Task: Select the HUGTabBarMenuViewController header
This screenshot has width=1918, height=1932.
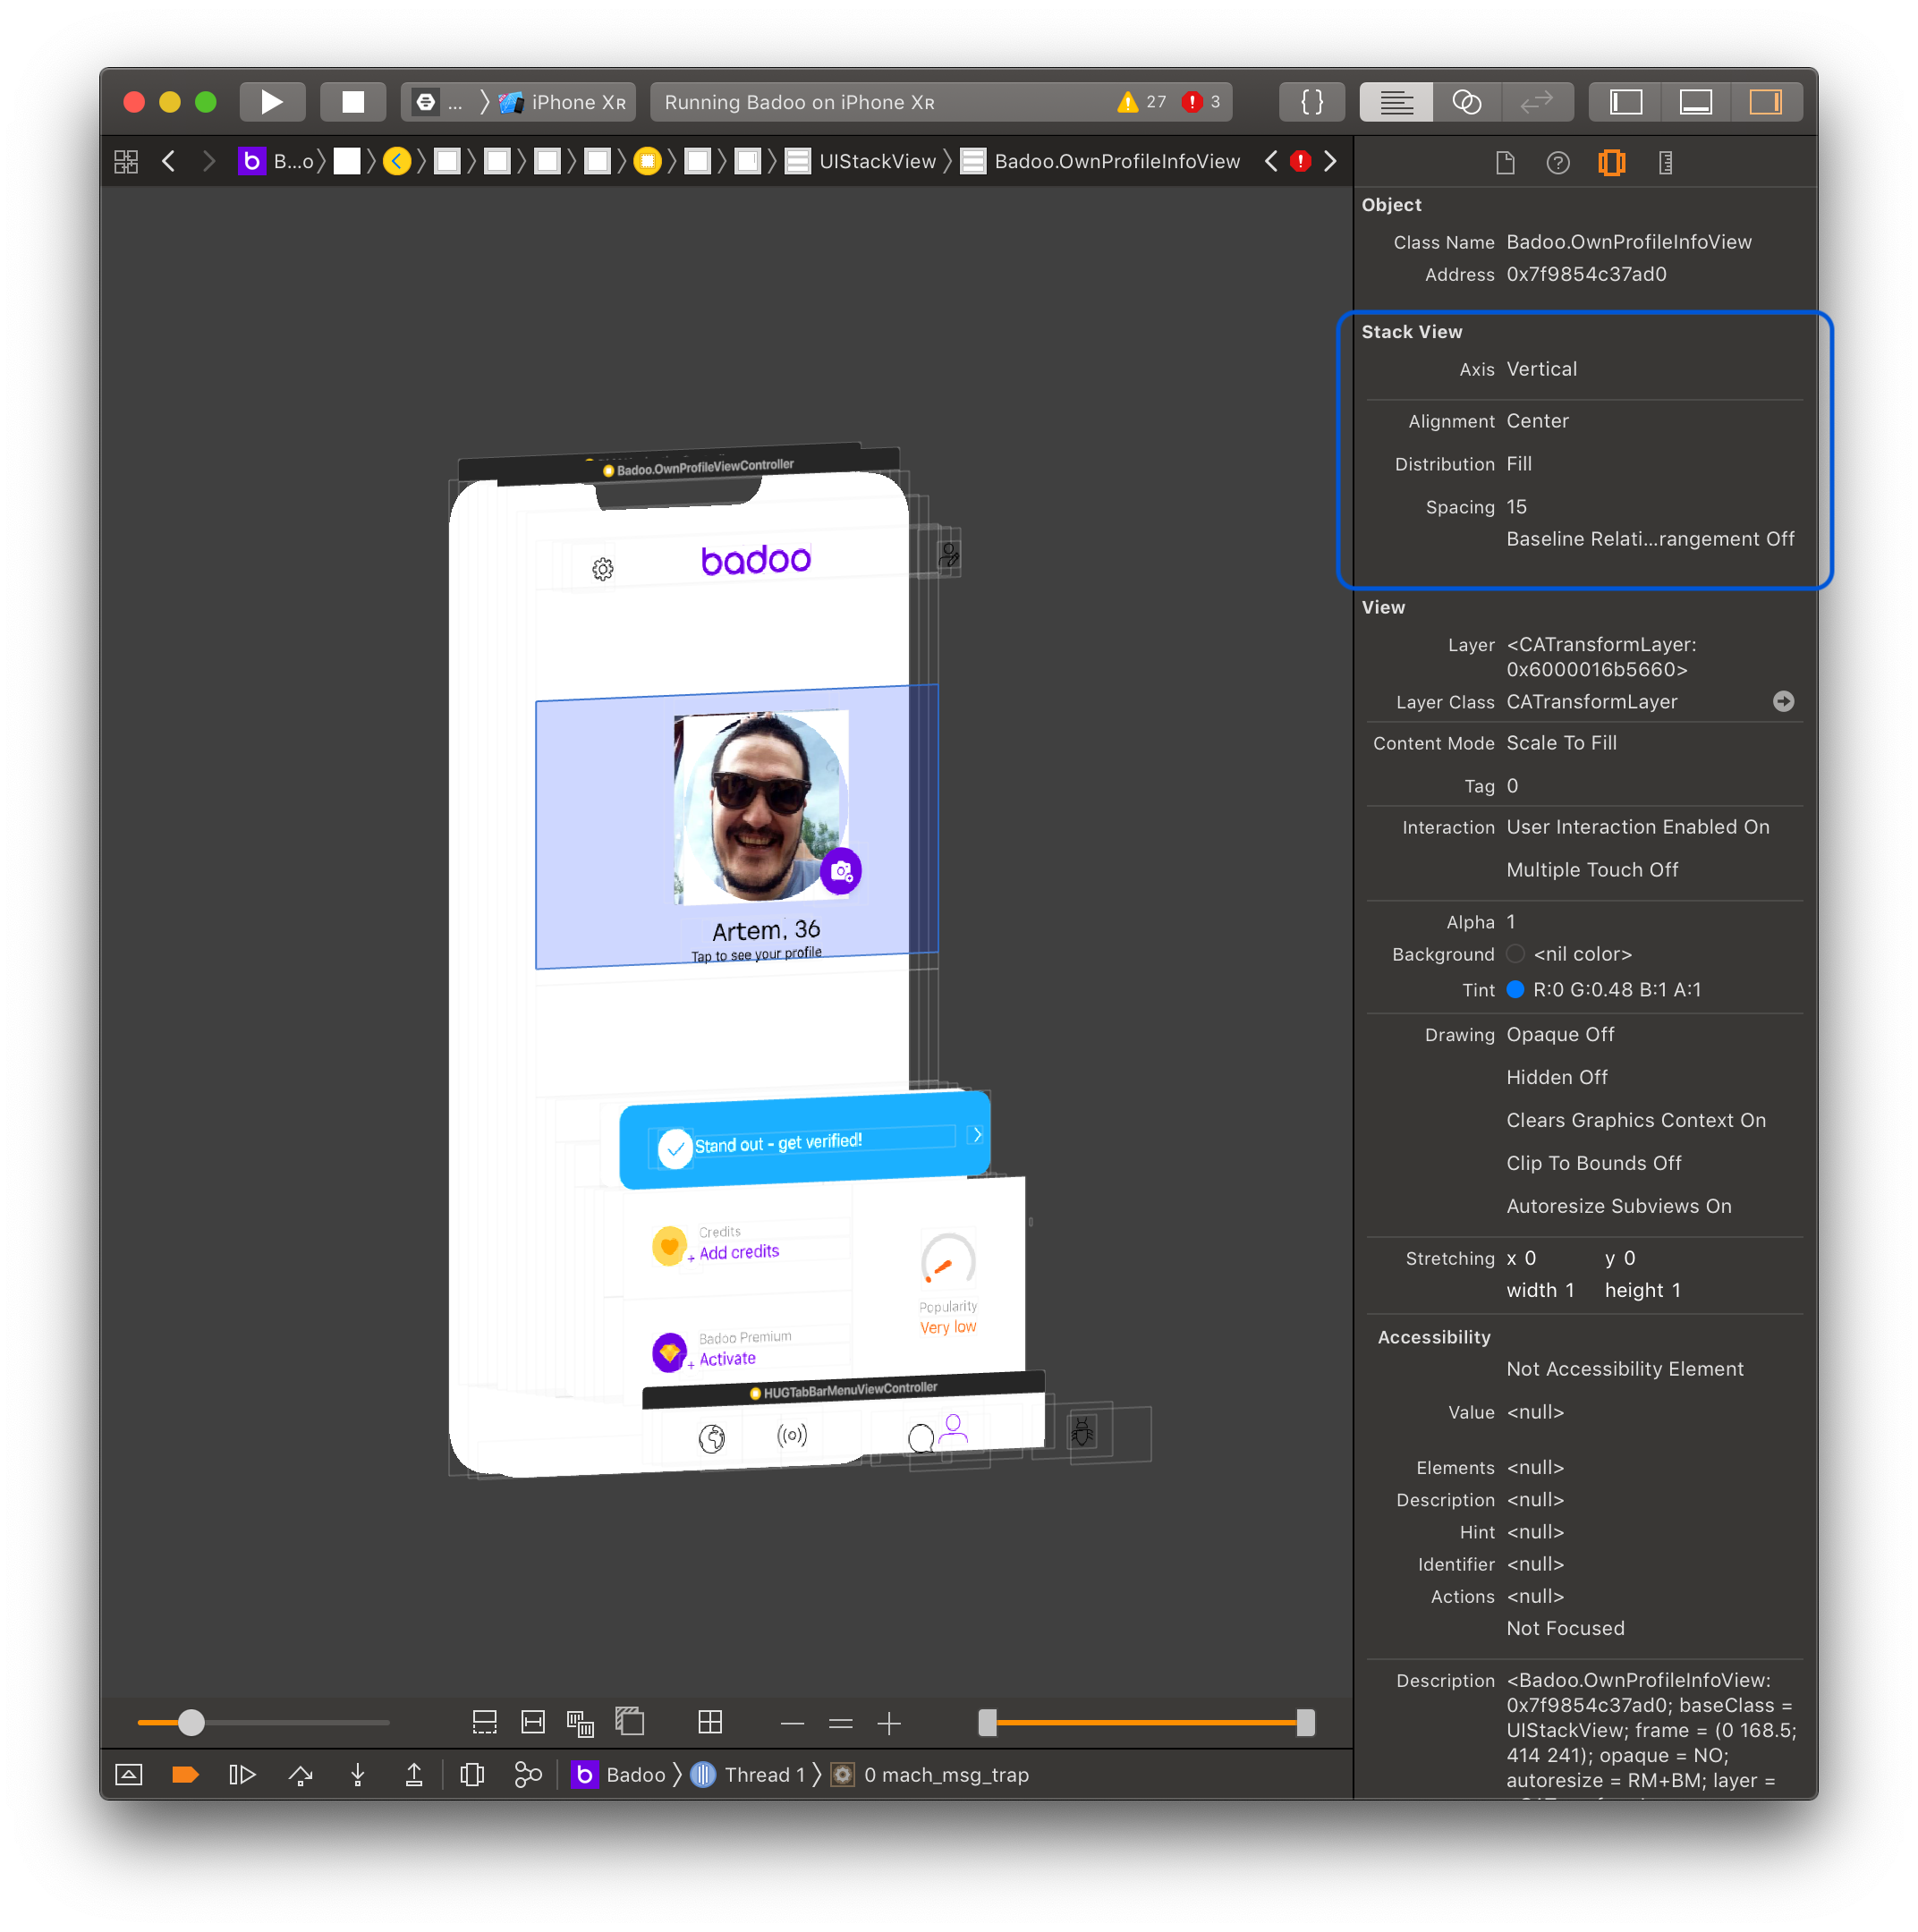Action: (843, 1390)
